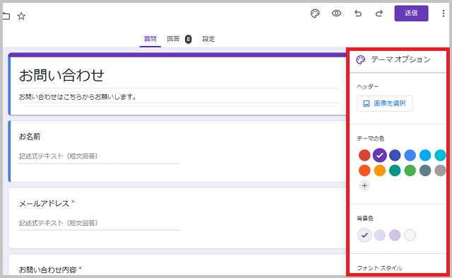Redo the last change
This screenshot has height=278, width=452.
coord(379,13)
